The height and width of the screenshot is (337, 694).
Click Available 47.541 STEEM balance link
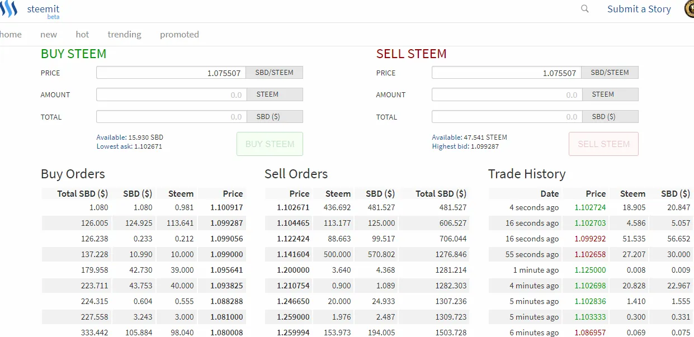coord(469,137)
